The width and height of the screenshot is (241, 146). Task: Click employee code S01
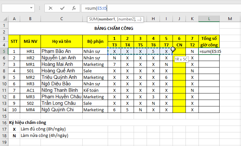[x=30, y=71]
